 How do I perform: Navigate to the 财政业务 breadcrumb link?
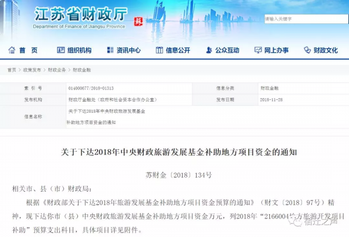pyautogui.click(x=57, y=70)
